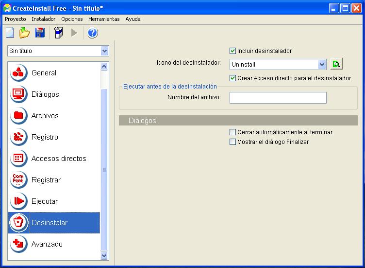365x268 pixels.
Task: Select the General section label
Action: point(44,73)
